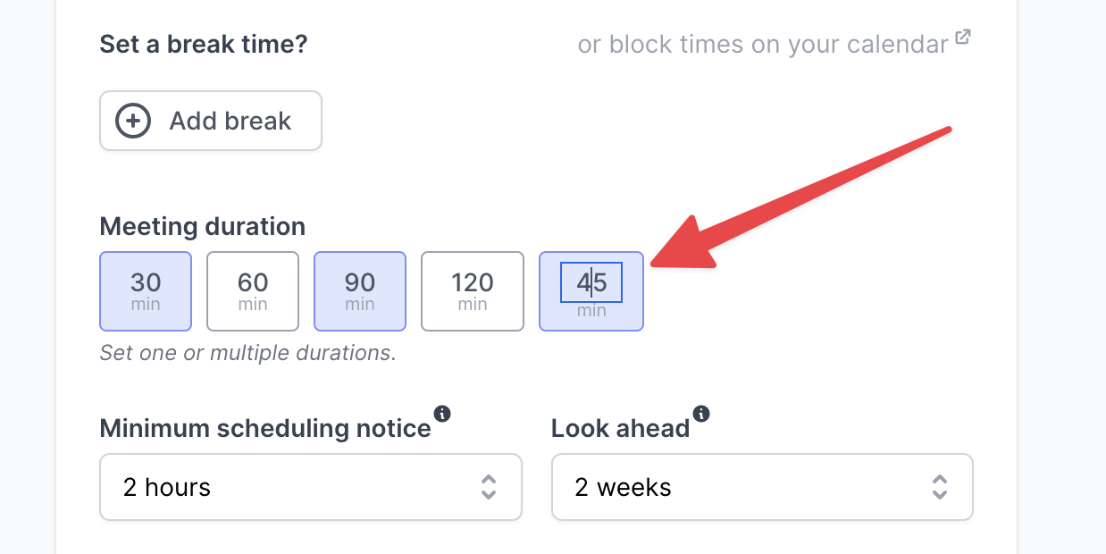Click up-down chevron in the 2 weeks selector
The height and width of the screenshot is (554, 1106).
pyautogui.click(x=940, y=487)
